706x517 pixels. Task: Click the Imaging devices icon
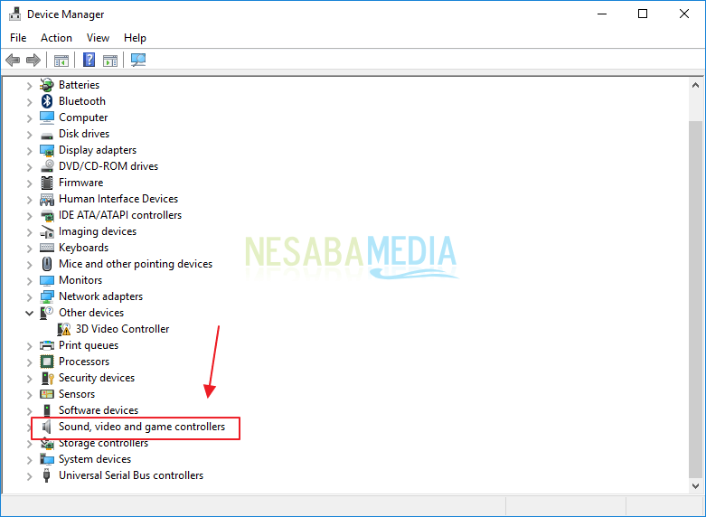47,231
